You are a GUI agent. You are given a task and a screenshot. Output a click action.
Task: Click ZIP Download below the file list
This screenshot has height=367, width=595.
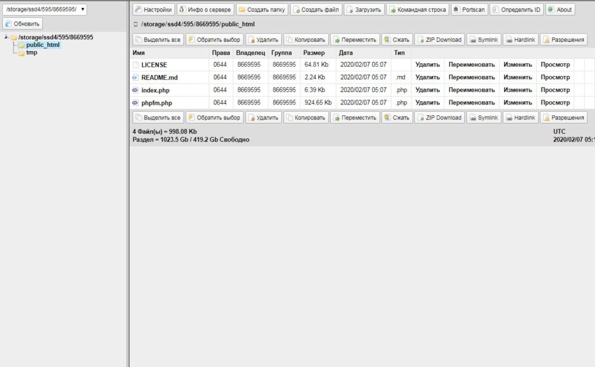[x=439, y=118]
